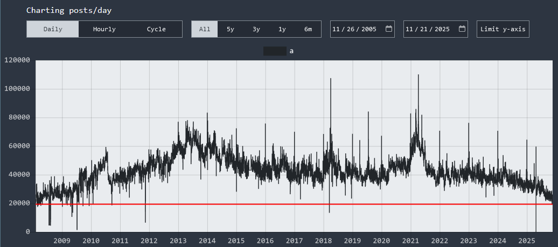Image resolution: width=558 pixels, height=247 pixels.
Task: Click the end date field 11/21/2025
Action: (436, 29)
